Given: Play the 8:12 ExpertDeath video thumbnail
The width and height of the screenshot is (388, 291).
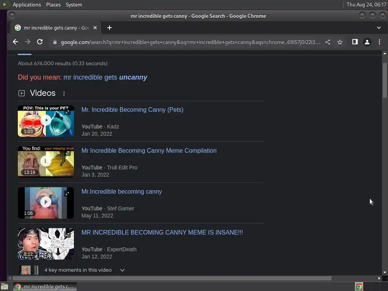Looking at the screenshot, I should tap(46, 244).
